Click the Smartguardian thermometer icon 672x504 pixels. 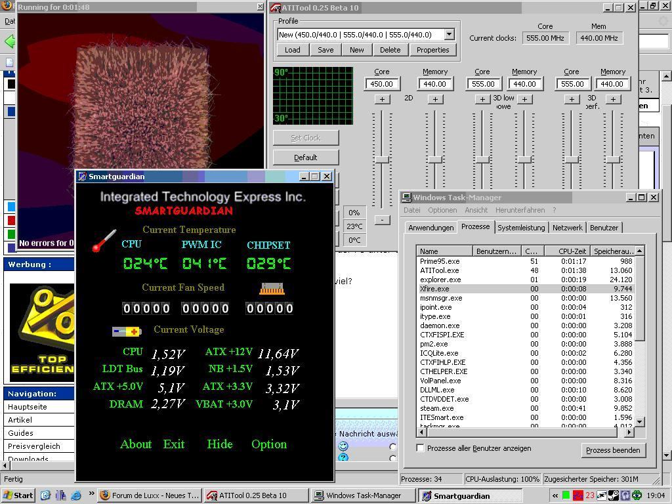coord(104,241)
